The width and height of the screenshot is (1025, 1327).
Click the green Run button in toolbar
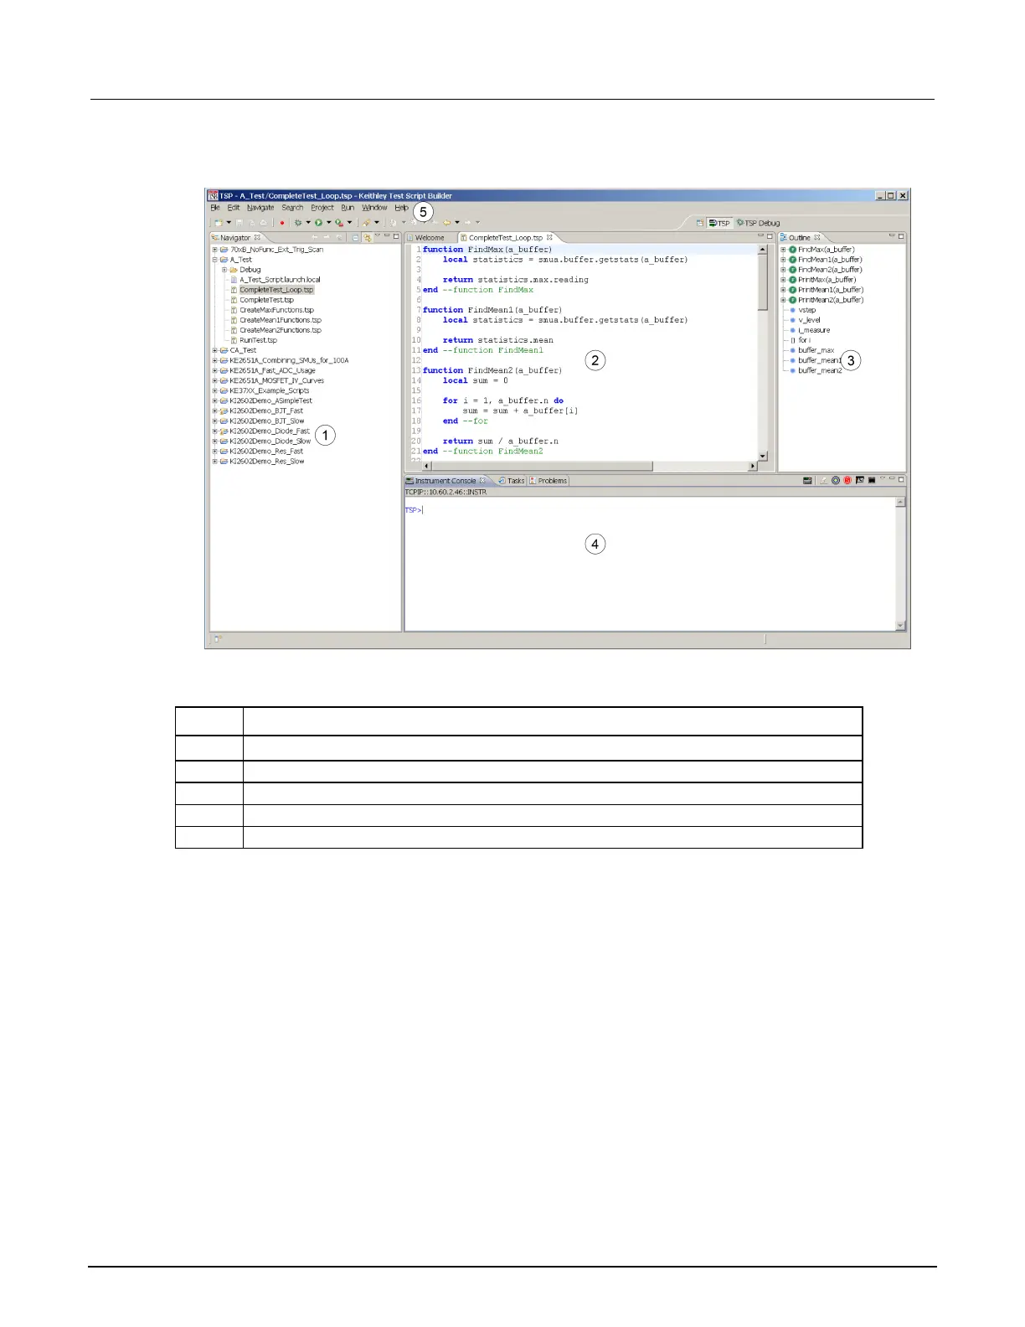(x=319, y=223)
